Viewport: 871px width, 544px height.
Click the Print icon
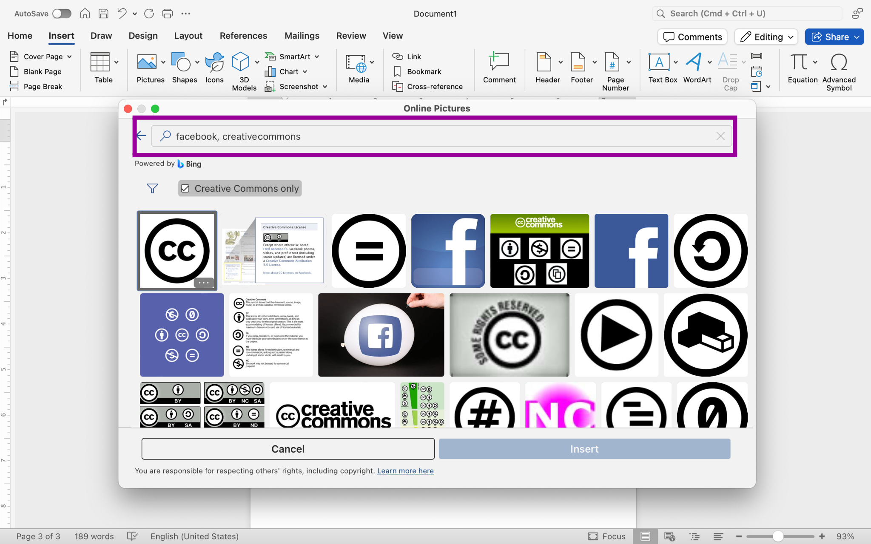tap(168, 14)
